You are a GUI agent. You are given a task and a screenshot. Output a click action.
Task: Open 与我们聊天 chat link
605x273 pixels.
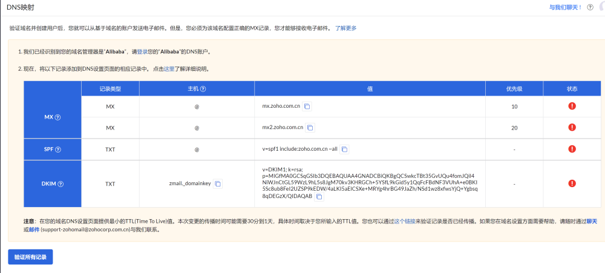pos(566,7)
